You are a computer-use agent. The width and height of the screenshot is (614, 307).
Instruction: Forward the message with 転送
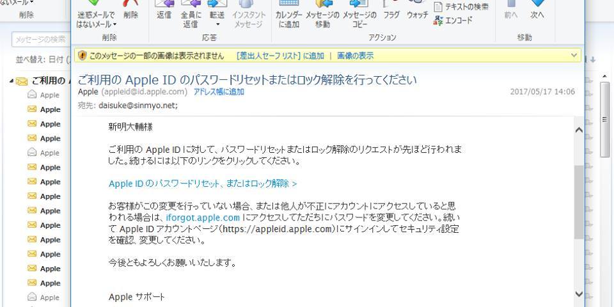click(217, 10)
